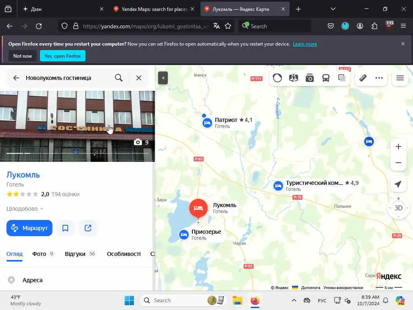413x310 pixels.
Task: Open the Firefox application menu
Action: (x=403, y=26)
